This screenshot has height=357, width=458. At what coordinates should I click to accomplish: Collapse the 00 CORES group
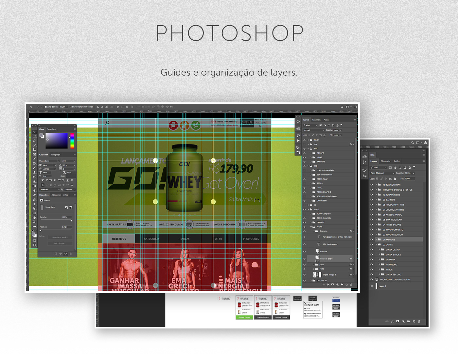click(376, 244)
